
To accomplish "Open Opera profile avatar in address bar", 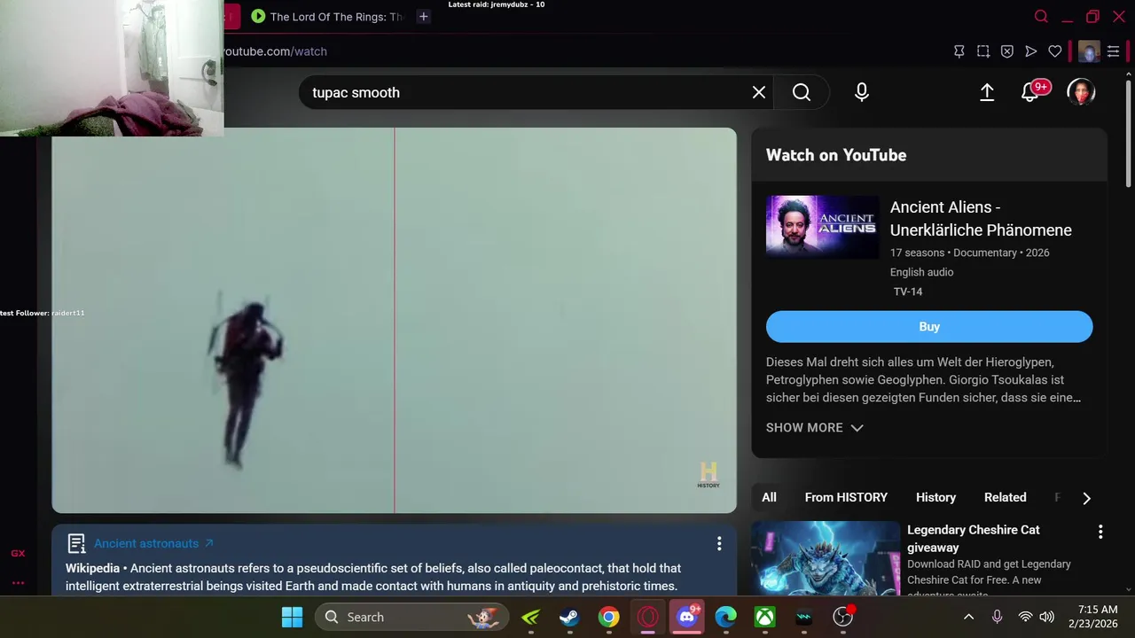I will click(1089, 51).
